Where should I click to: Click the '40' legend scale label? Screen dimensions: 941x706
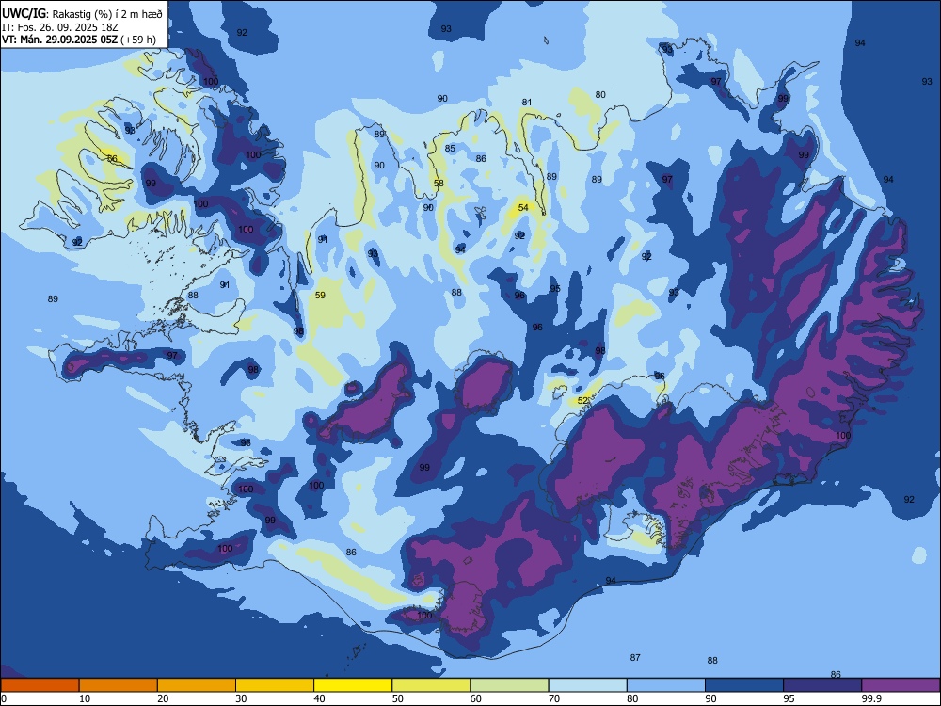coord(320,698)
